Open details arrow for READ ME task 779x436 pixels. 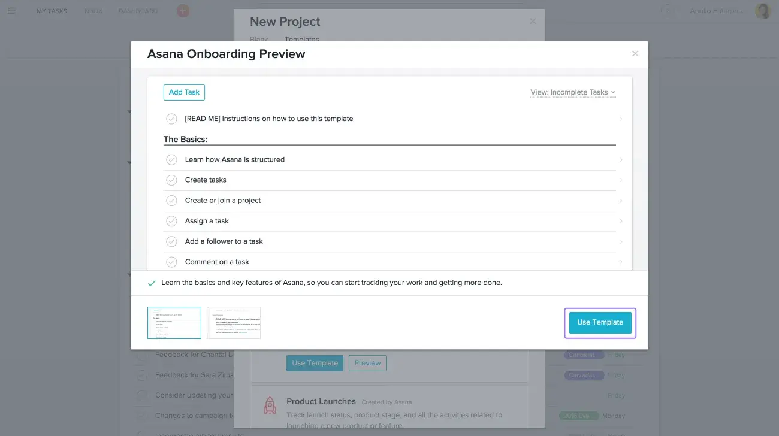click(x=621, y=119)
